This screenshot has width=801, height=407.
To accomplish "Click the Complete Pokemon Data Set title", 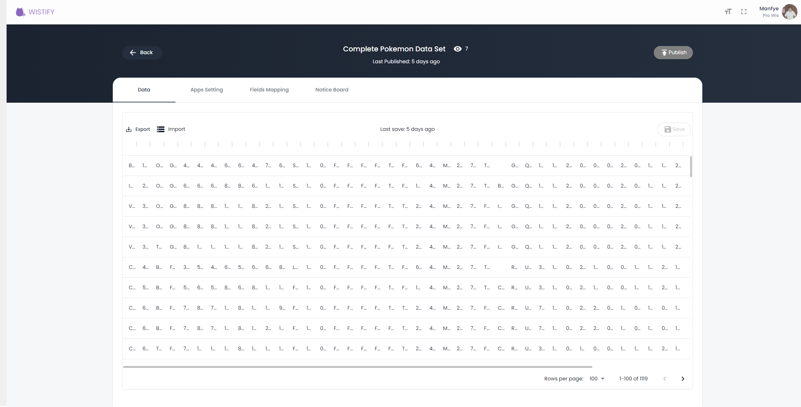I will tap(394, 49).
